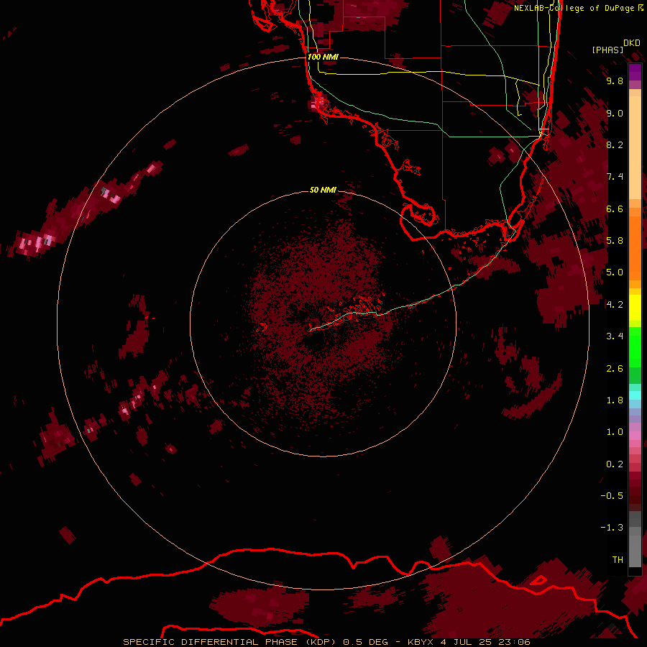
Task: Click the "SPECIFIC DIFFERENTIAL PHASE (KDP)" caption text
Action: (x=231, y=642)
